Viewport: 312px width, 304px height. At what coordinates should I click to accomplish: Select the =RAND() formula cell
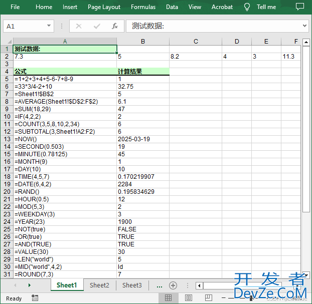coord(65,192)
